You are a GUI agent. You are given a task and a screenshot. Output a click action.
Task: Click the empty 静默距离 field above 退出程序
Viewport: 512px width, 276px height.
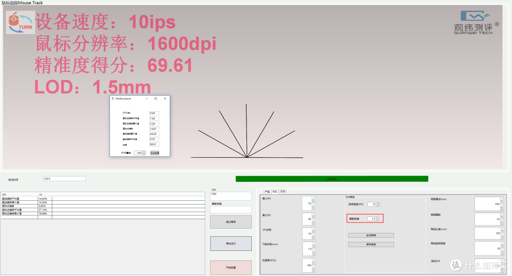click(x=231, y=209)
